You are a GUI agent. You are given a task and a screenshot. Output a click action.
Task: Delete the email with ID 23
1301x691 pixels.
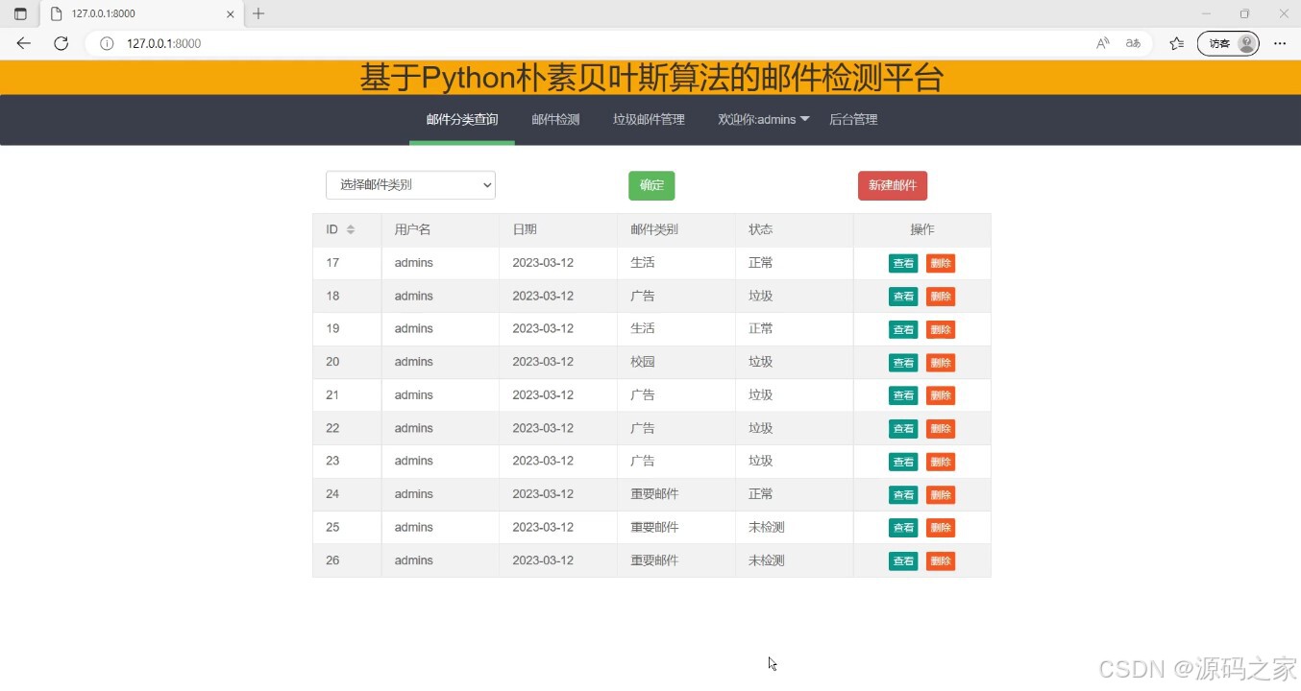click(x=941, y=462)
